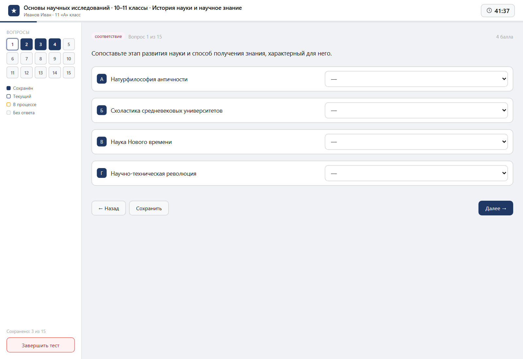Viewport: 523px width, 359px height.
Task: Click the star logo icon in header
Action: click(14, 11)
